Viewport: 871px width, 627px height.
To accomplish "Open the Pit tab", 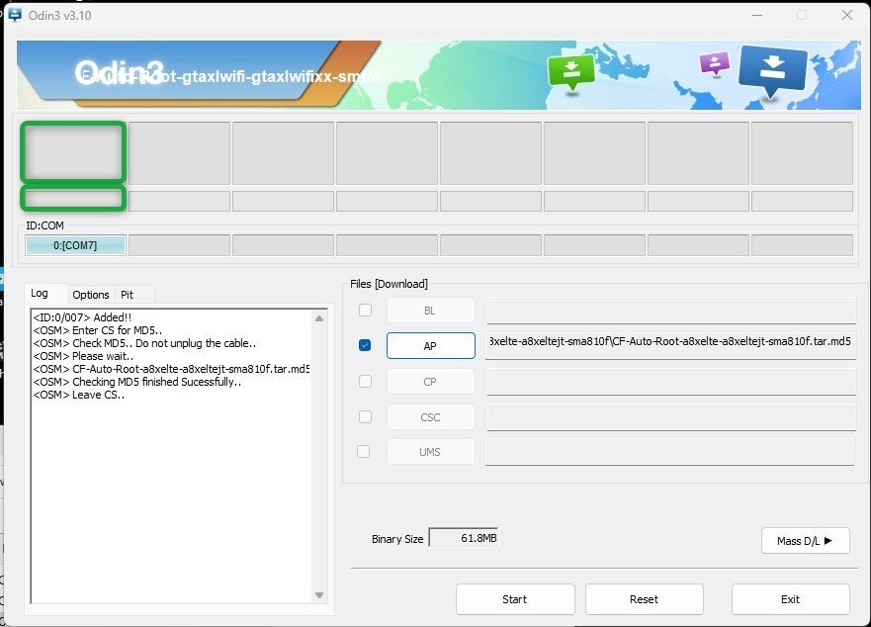I will coord(127,295).
